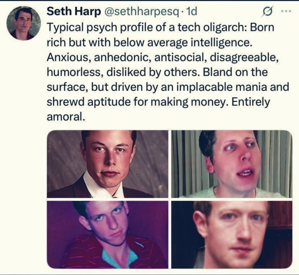Click the final word 'amoral.'
Image resolution: width=299 pixels, height=275 pixels.
65,117
